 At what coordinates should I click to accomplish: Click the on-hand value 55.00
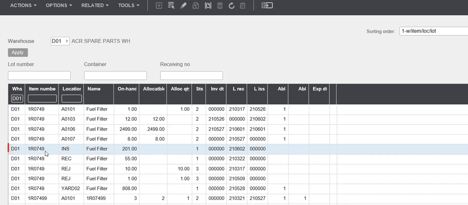(x=130, y=159)
